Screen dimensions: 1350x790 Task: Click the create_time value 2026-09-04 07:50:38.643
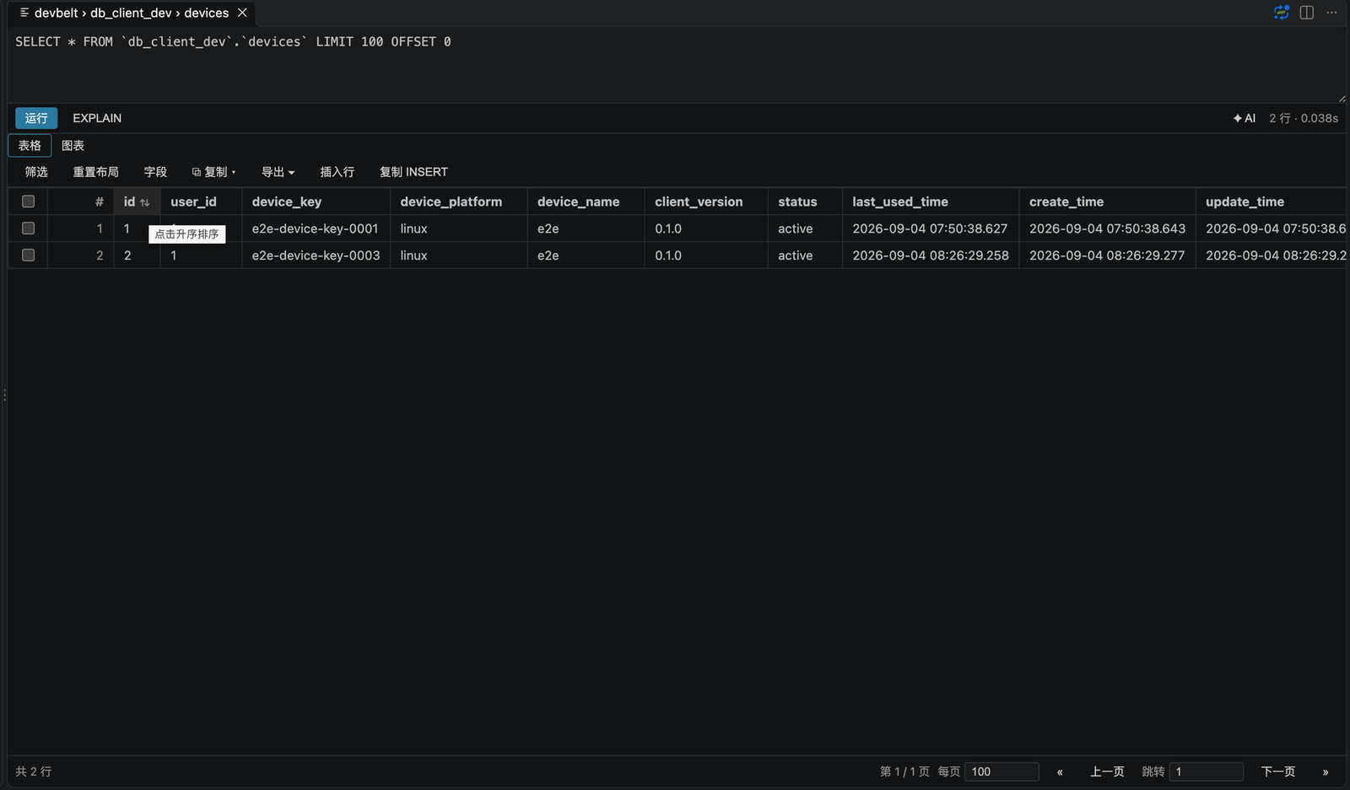pos(1107,228)
